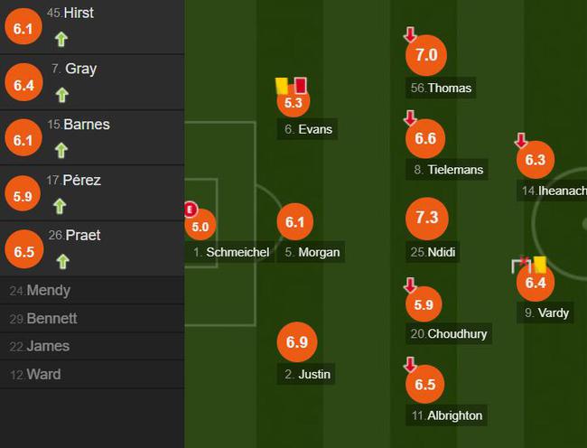Click the green arrow under Praet
Viewport: 587px width, 448px height.
[63, 261]
